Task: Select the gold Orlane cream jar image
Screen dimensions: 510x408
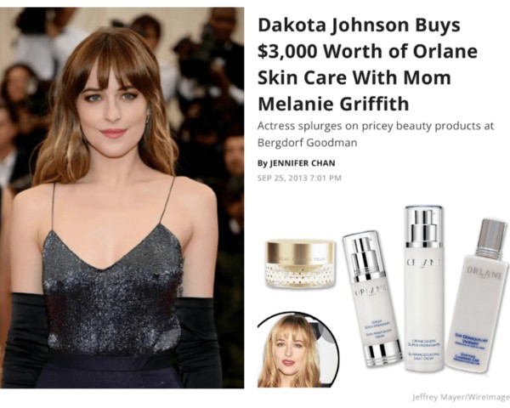Action: tap(301, 263)
